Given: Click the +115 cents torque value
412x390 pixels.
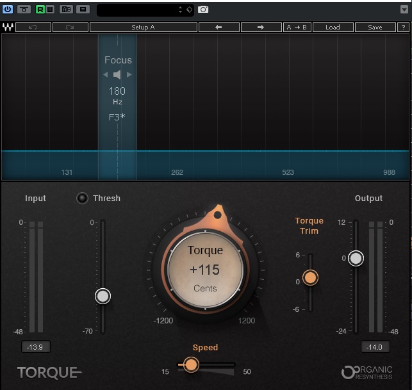Looking at the screenshot, I should 204,270.
